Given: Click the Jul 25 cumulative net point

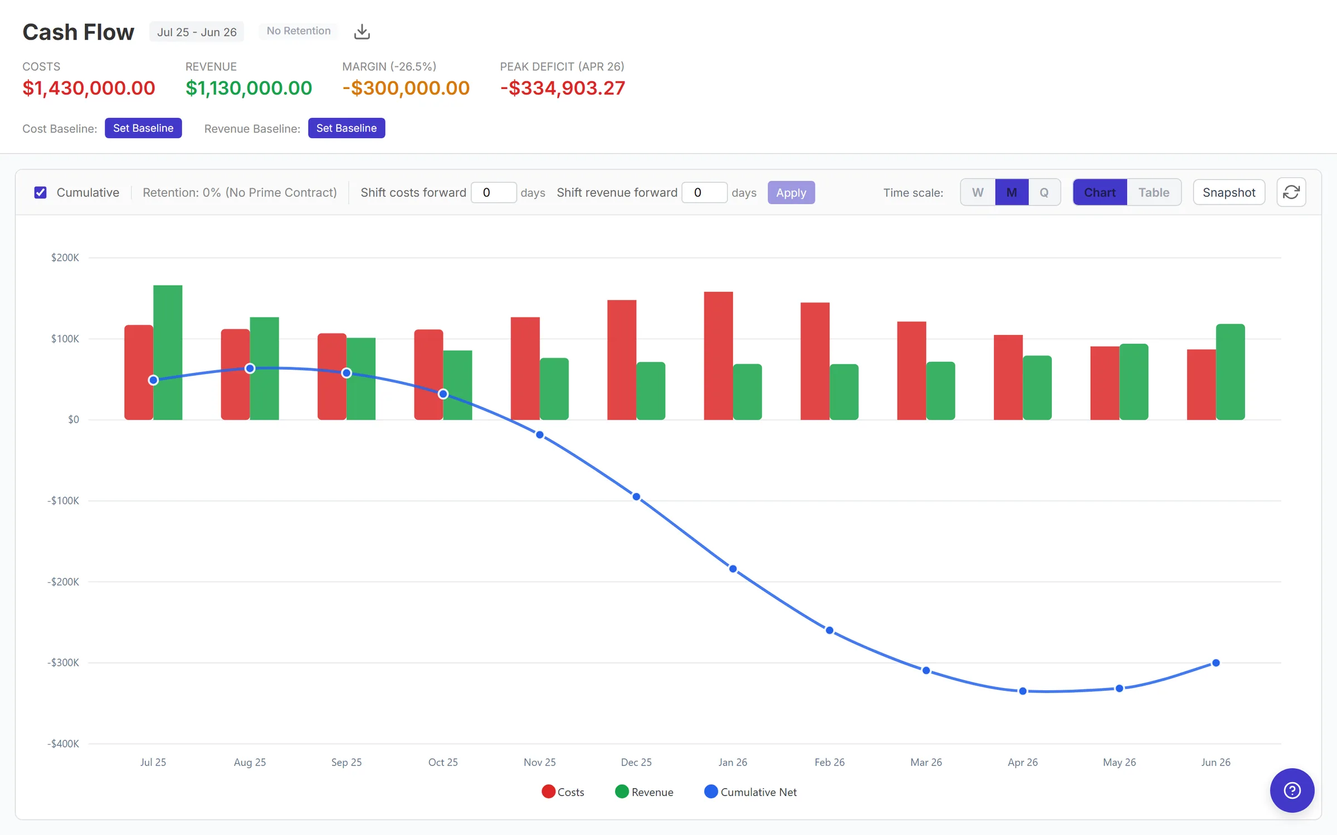Looking at the screenshot, I should [x=153, y=380].
